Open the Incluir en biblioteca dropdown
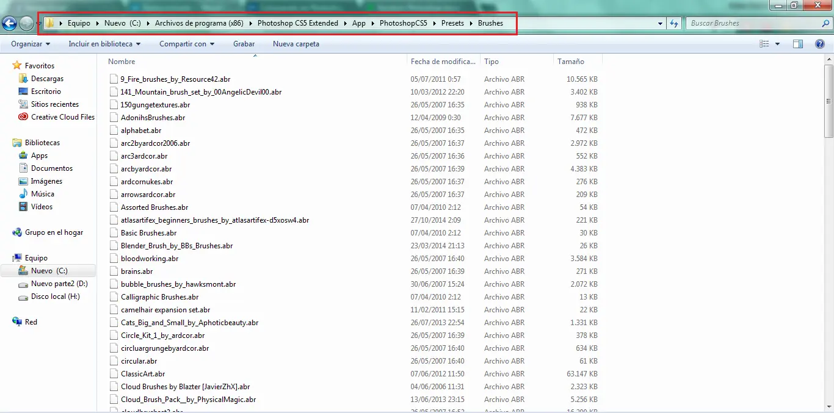Image resolution: width=834 pixels, height=413 pixels. [104, 44]
